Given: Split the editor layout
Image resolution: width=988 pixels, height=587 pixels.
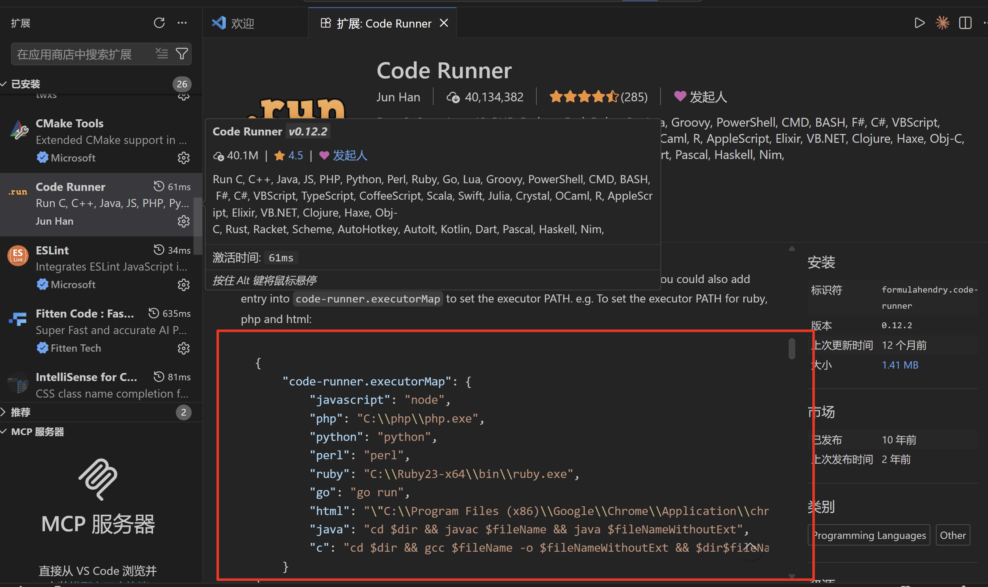Looking at the screenshot, I should pyautogui.click(x=965, y=23).
